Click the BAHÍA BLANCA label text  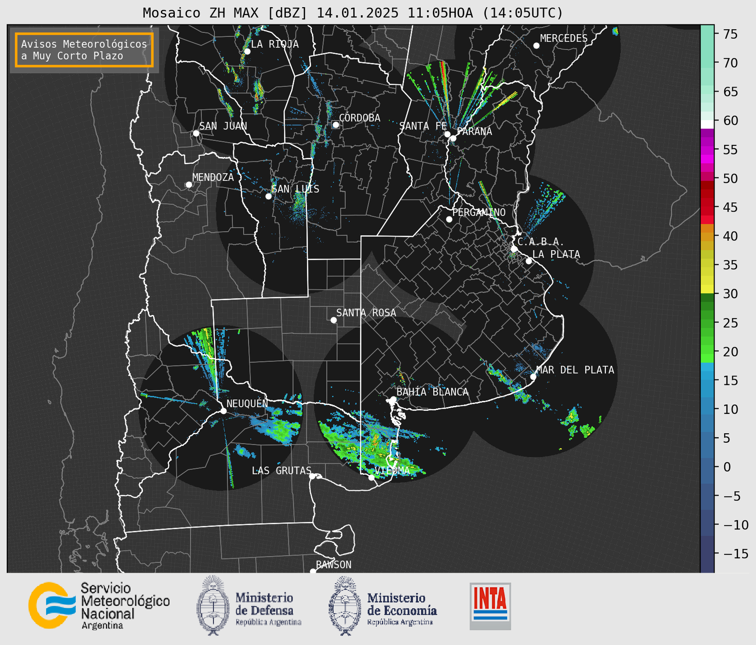coord(432,392)
